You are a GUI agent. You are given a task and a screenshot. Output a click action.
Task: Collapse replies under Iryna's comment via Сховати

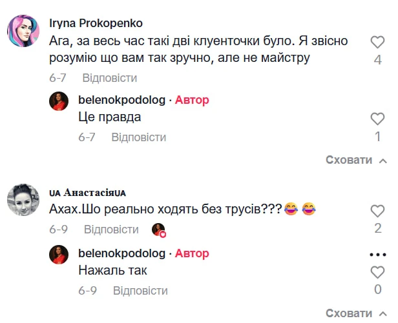pyautogui.click(x=356, y=160)
